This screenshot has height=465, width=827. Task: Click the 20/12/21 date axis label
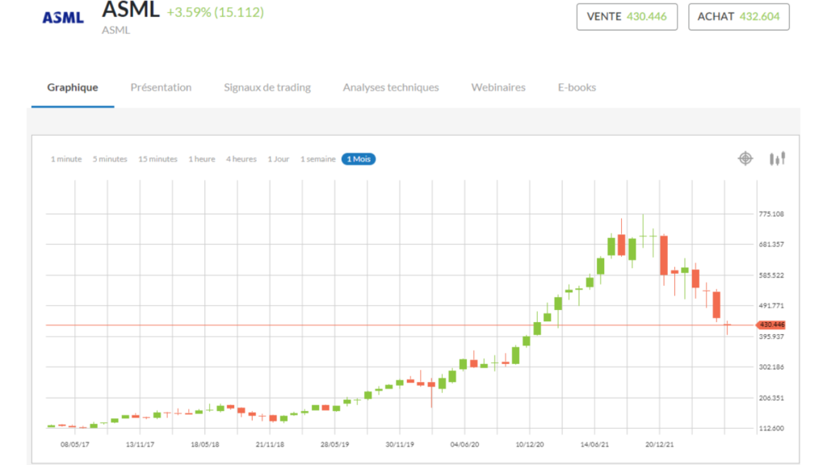coord(659,445)
